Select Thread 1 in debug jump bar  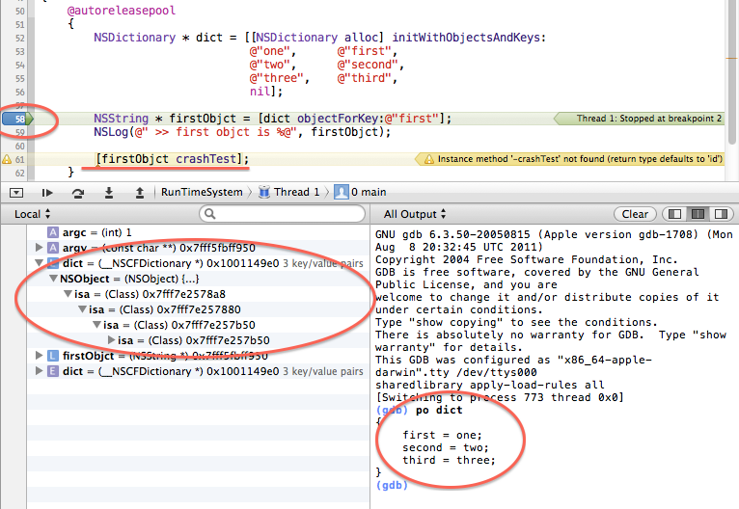(x=297, y=192)
